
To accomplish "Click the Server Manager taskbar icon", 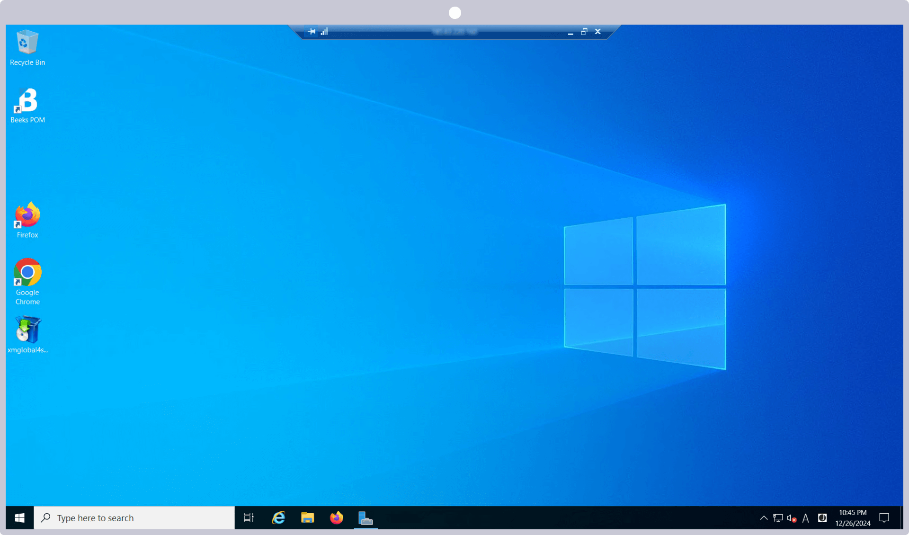I will pyautogui.click(x=365, y=518).
